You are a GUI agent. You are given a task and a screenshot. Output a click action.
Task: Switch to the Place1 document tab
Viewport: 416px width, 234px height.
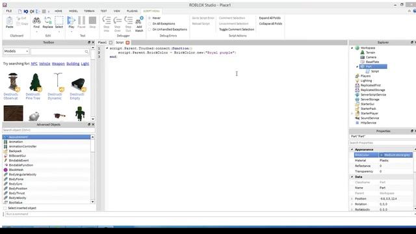coord(102,42)
